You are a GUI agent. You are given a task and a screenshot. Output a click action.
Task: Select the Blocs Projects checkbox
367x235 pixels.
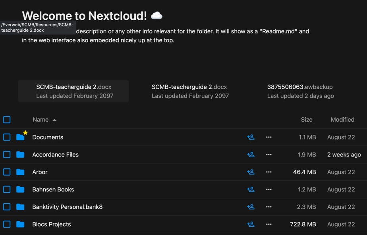pos(7,224)
